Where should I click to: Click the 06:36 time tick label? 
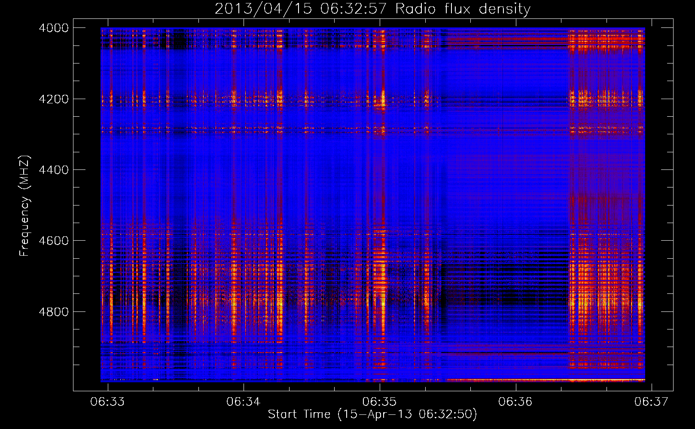click(515, 402)
